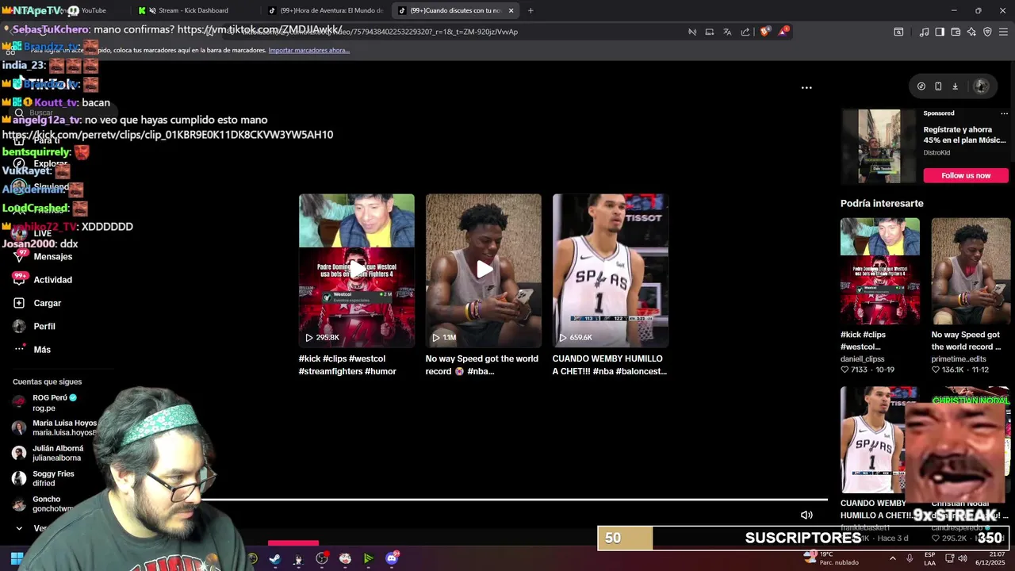The height and width of the screenshot is (571, 1015).
Task: Open Actividad in TikTok sidebar
Action: (x=53, y=279)
